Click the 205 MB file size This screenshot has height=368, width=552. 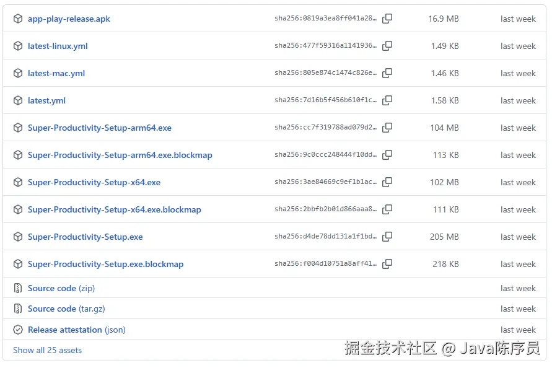pyautogui.click(x=444, y=237)
